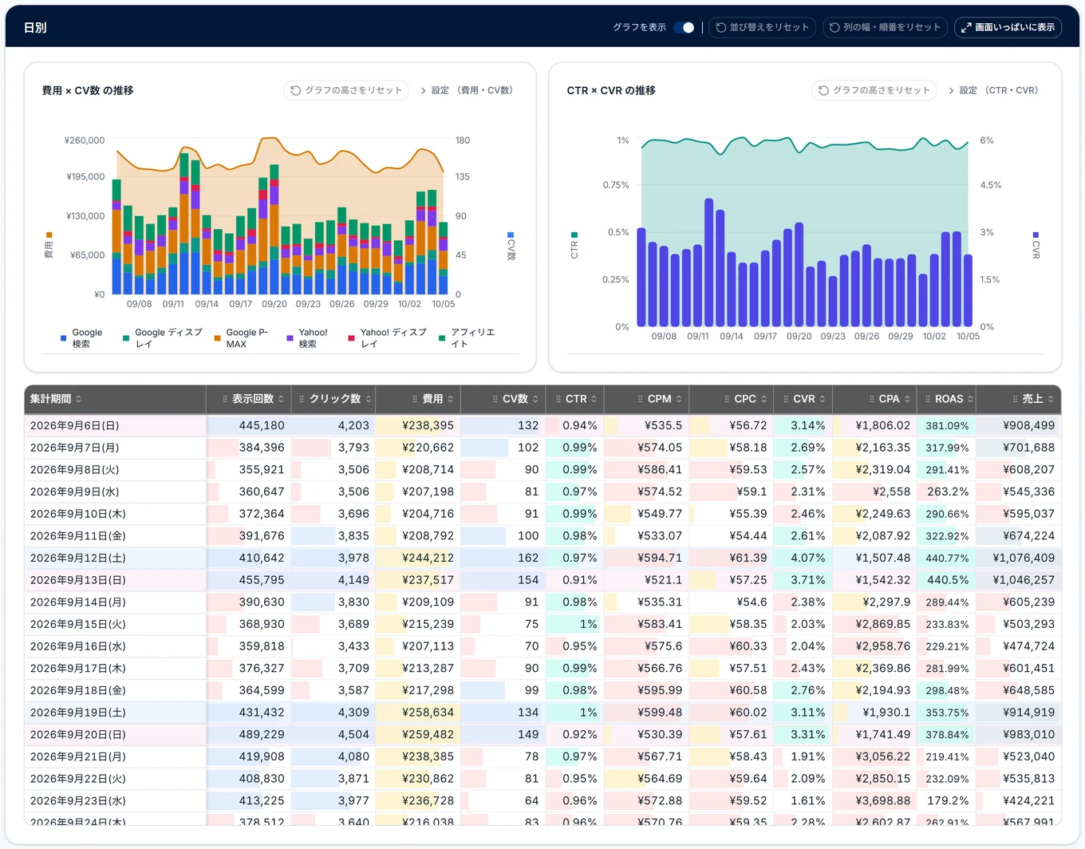Click the sort icon on 表示回数 column
The image size is (1085, 849).
pos(281,399)
